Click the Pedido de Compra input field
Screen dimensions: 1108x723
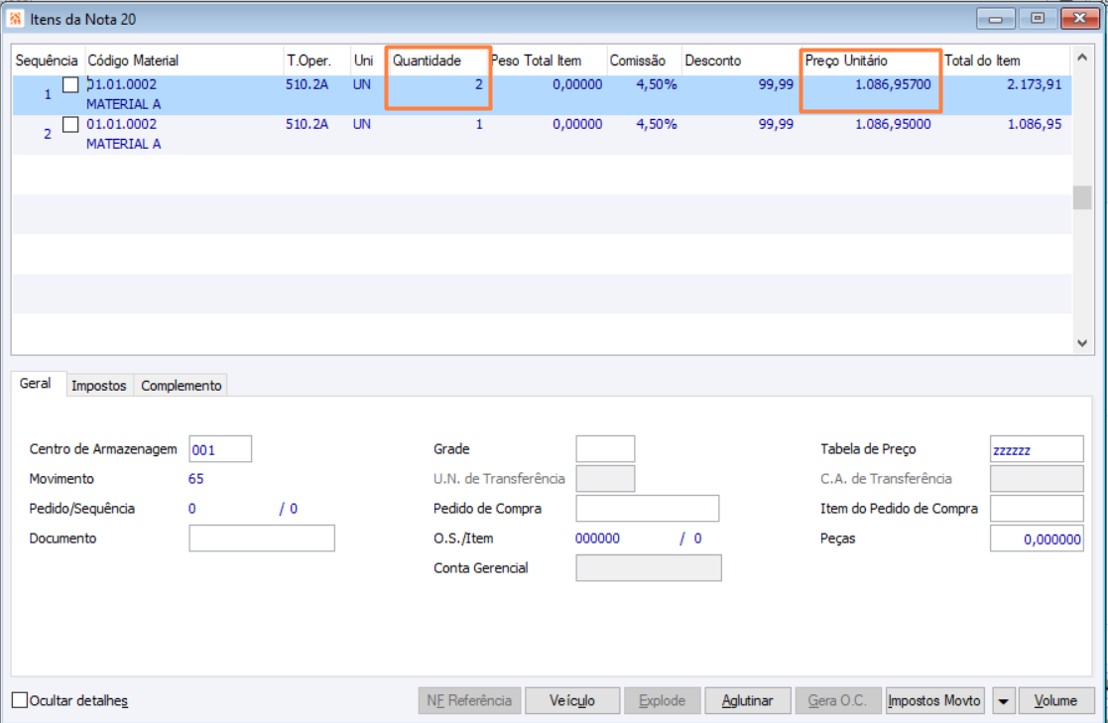648,509
